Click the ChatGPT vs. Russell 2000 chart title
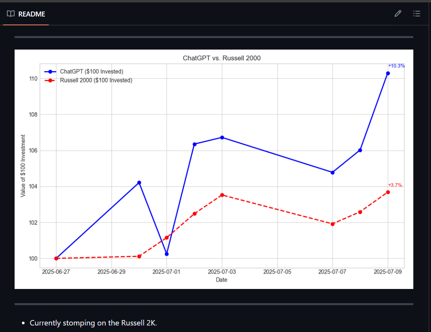Image resolution: width=431 pixels, height=332 pixels. point(221,58)
